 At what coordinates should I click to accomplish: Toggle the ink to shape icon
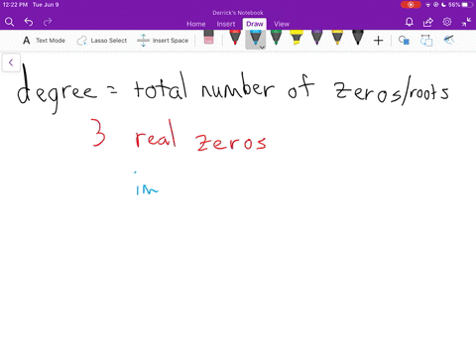426,41
